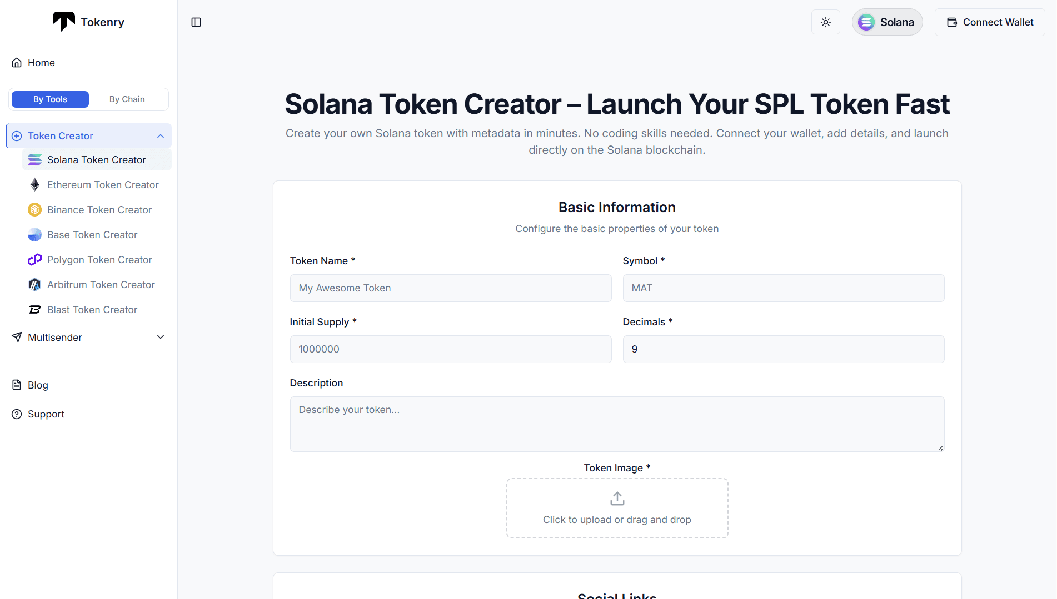Image resolution: width=1057 pixels, height=599 pixels.
Task: Collapse the Token Creator section
Action: click(x=161, y=135)
